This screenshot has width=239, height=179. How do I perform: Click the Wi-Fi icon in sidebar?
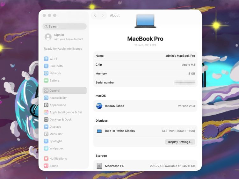[46, 59]
